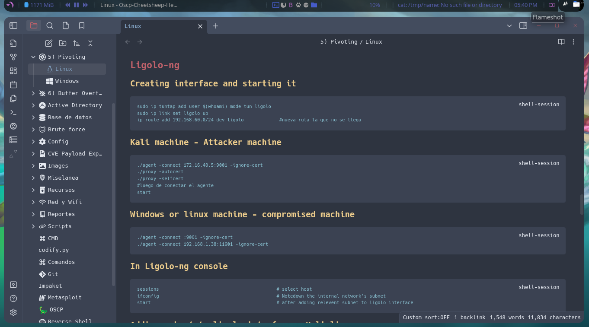Click the table grid ribbon icon
The height and width of the screenshot is (327, 589).
(13, 140)
